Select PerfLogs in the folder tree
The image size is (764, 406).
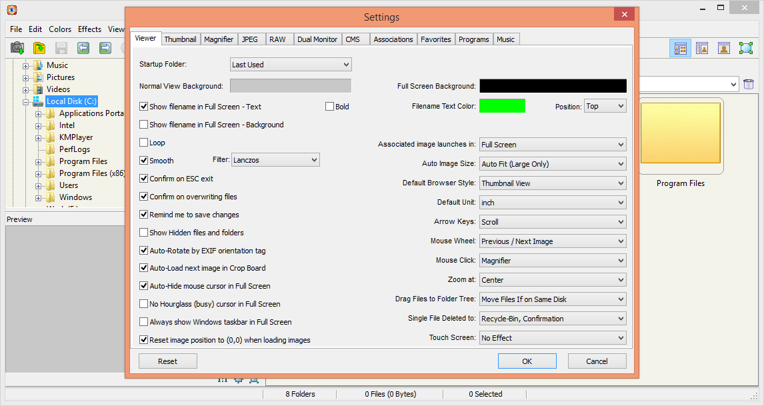[x=75, y=149]
